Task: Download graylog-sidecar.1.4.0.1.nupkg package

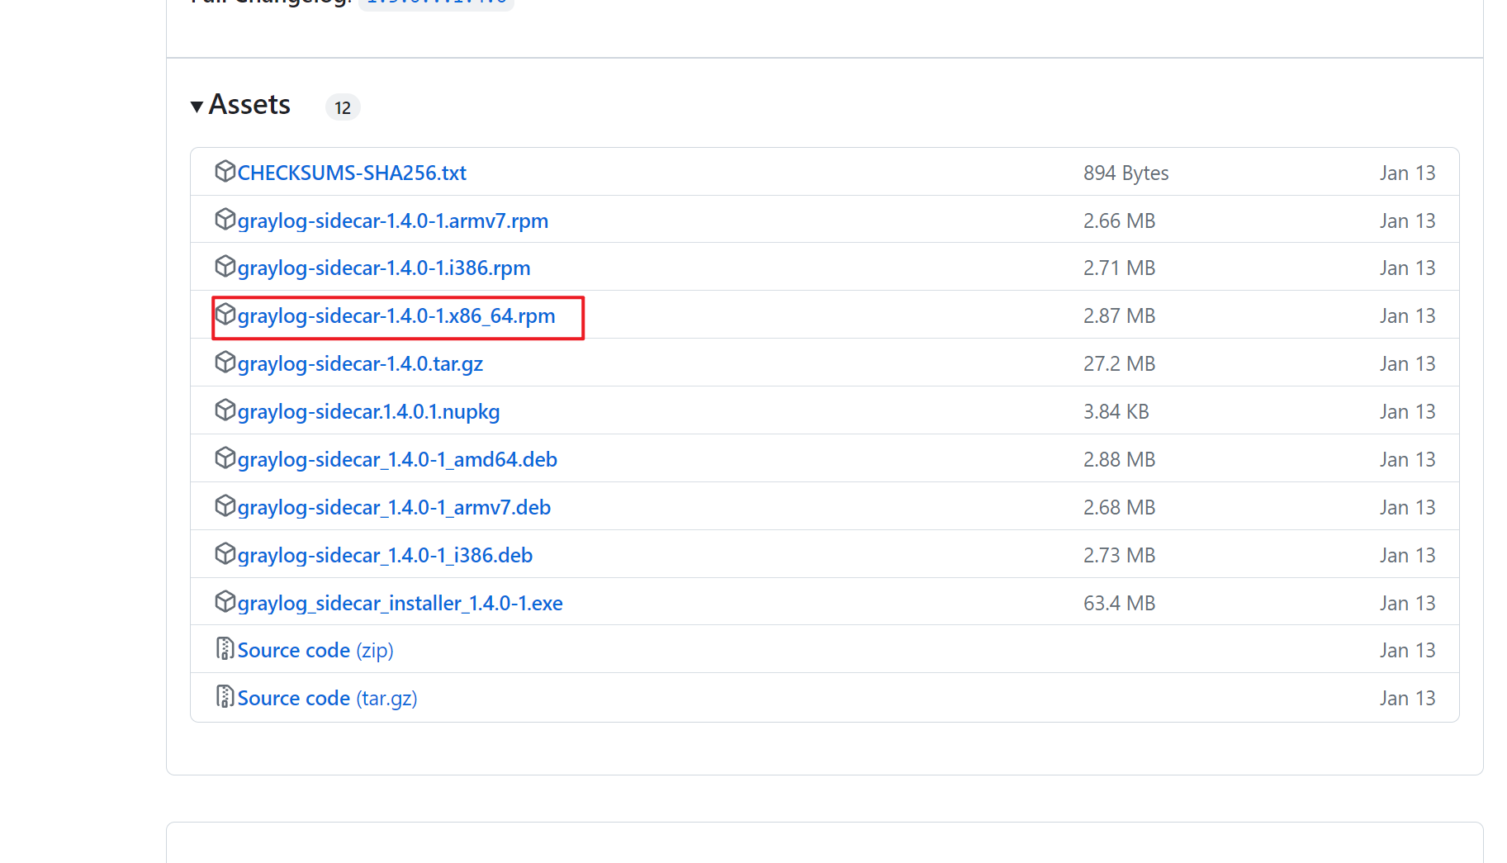Action: tap(368, 412)
